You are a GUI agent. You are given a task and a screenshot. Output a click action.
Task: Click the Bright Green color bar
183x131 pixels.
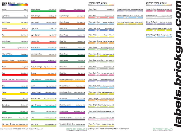pyautogui.click(x=44, y=11)
